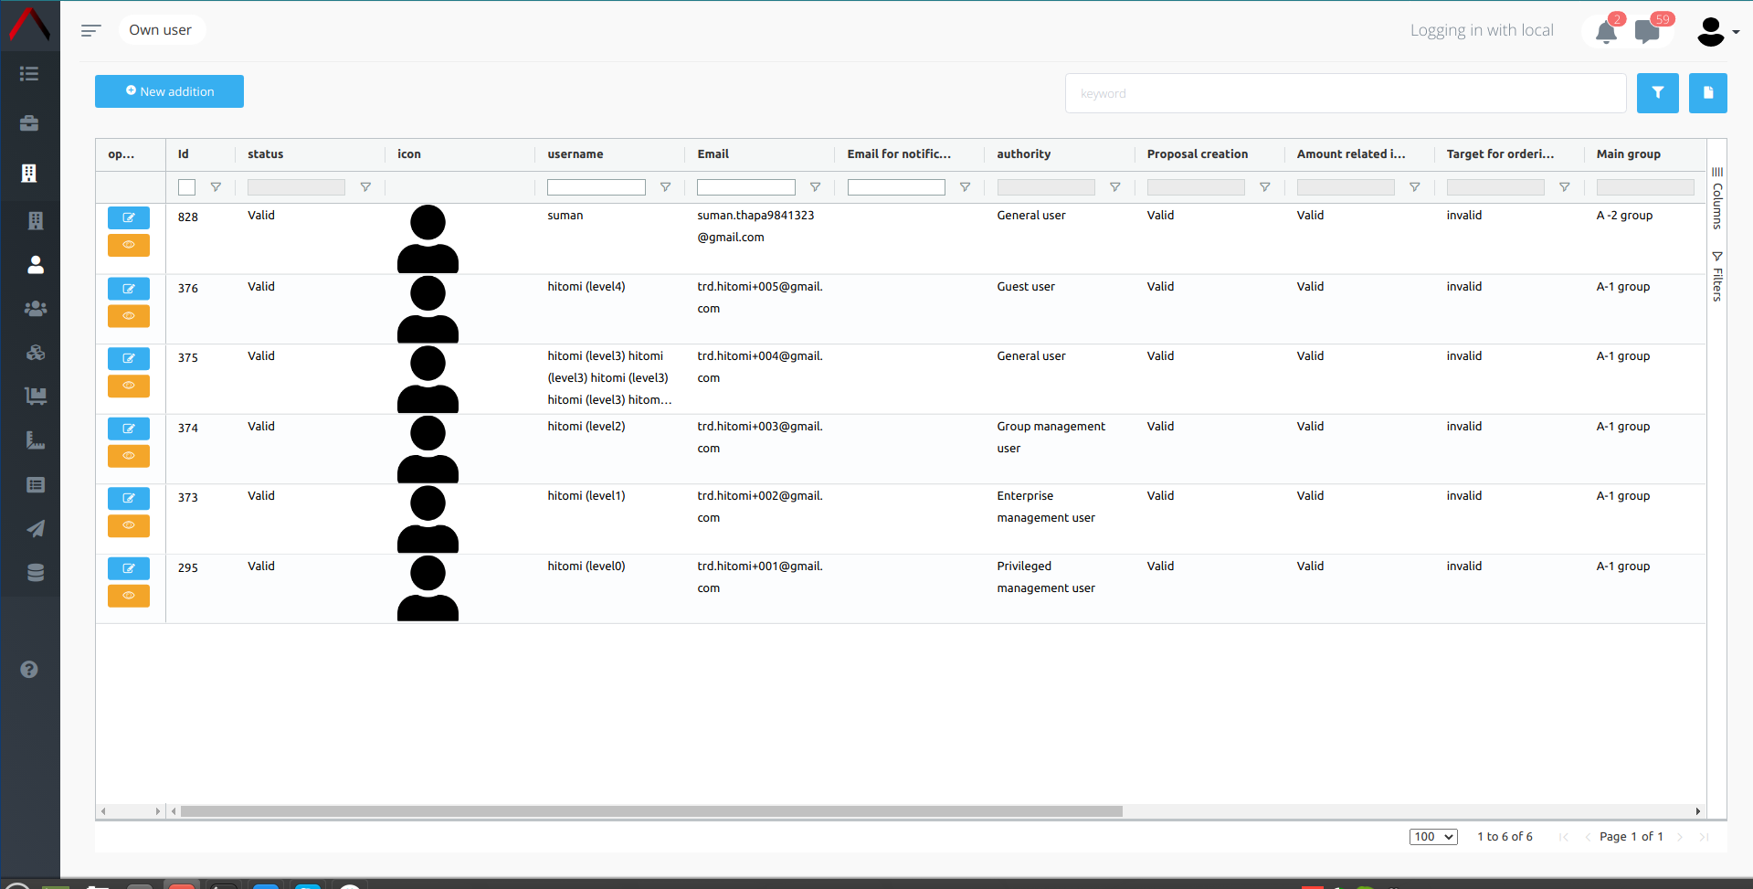Open the briefcase icon in sidebar
This screenshot has height=889, width=1753.
click(29, 123)
